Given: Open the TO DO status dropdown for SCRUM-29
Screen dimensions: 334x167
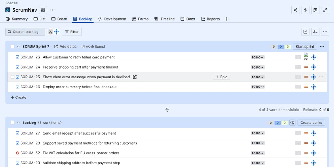Looking at the screenshot, I should (257, 163).
